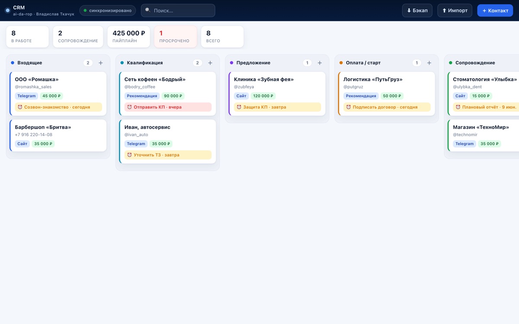Screen dimensions: 519x324
Task: Click the @bodry_coffee handle
Action: [x=140, y=87]
